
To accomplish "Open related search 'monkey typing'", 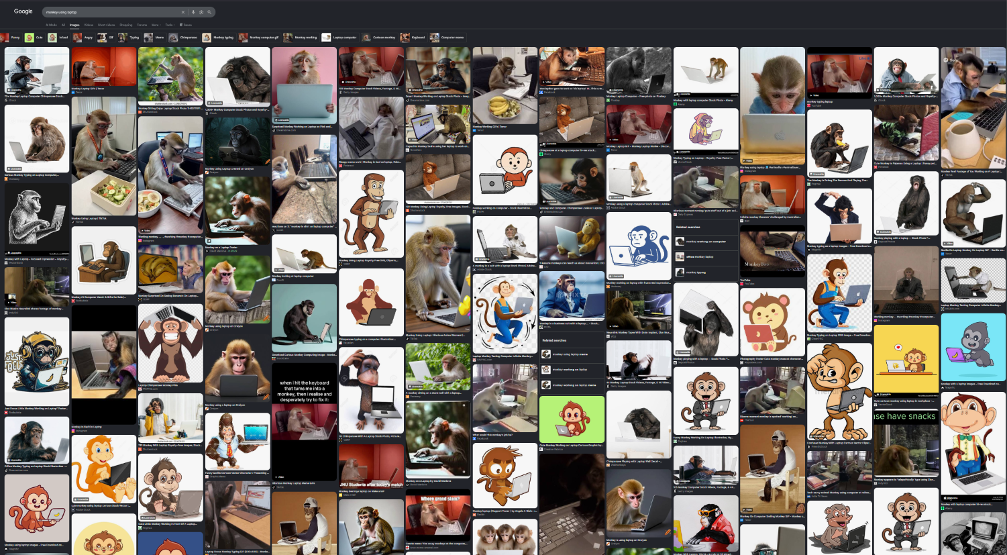I will click(x=705, y=272).
